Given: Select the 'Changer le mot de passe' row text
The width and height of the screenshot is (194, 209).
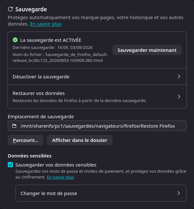Looking at the screenshot, I should coord(49,193).
